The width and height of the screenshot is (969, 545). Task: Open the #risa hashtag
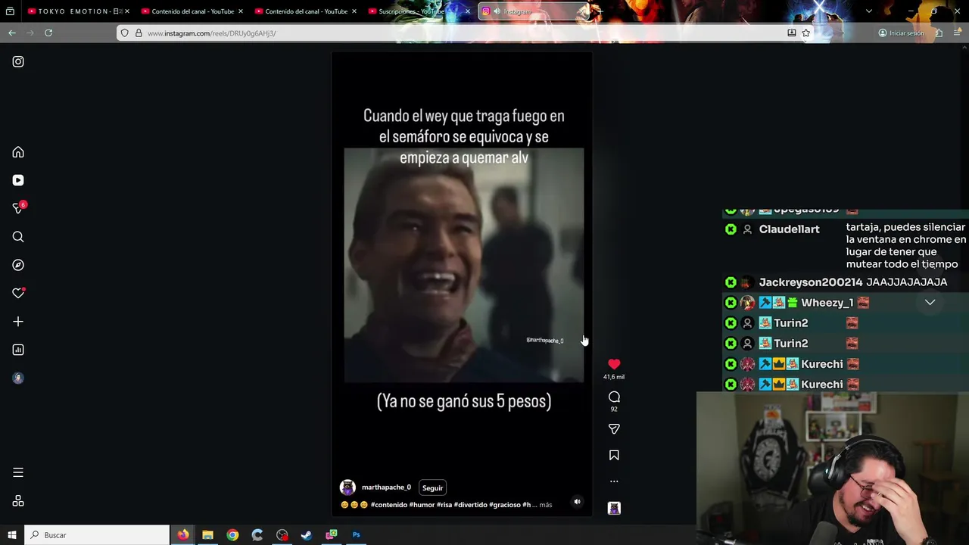444,505
